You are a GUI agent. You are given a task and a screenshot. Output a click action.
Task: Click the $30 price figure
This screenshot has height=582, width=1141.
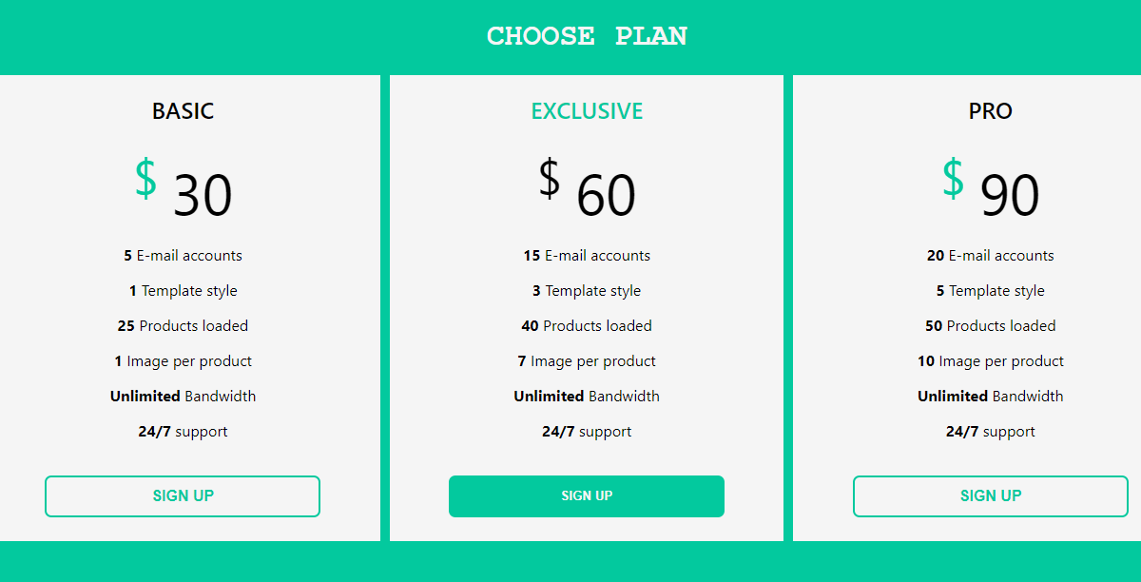[203, 195]
